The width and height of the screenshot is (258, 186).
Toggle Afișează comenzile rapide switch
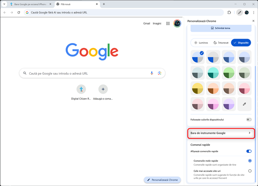(x=249, y=151)
